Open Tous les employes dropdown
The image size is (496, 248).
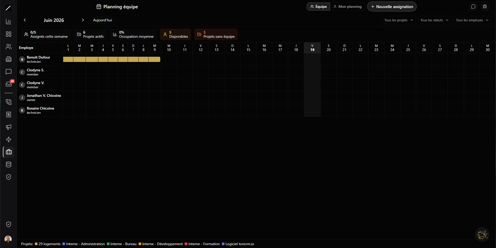pyautogui.click(x=472, y=20)
